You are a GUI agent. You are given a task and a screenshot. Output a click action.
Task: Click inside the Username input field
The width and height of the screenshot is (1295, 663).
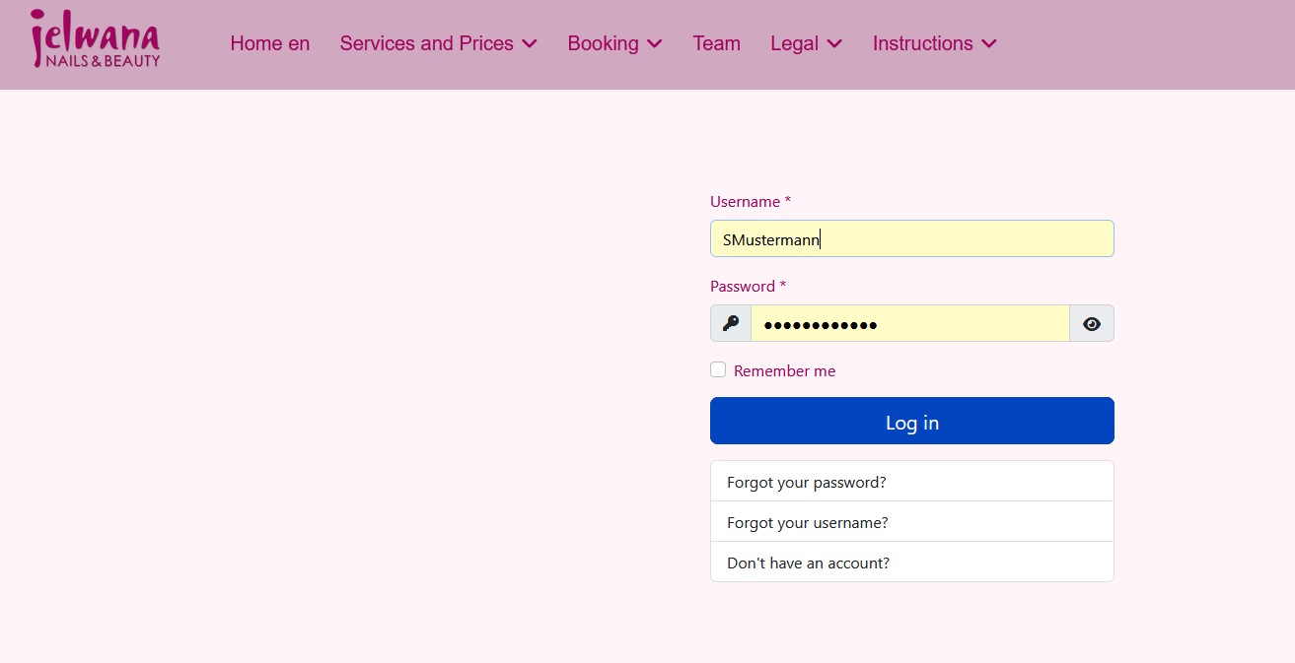[x=911, y=237]
